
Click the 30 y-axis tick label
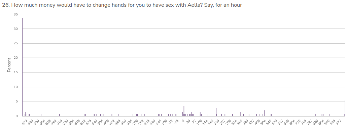(15, 29)
